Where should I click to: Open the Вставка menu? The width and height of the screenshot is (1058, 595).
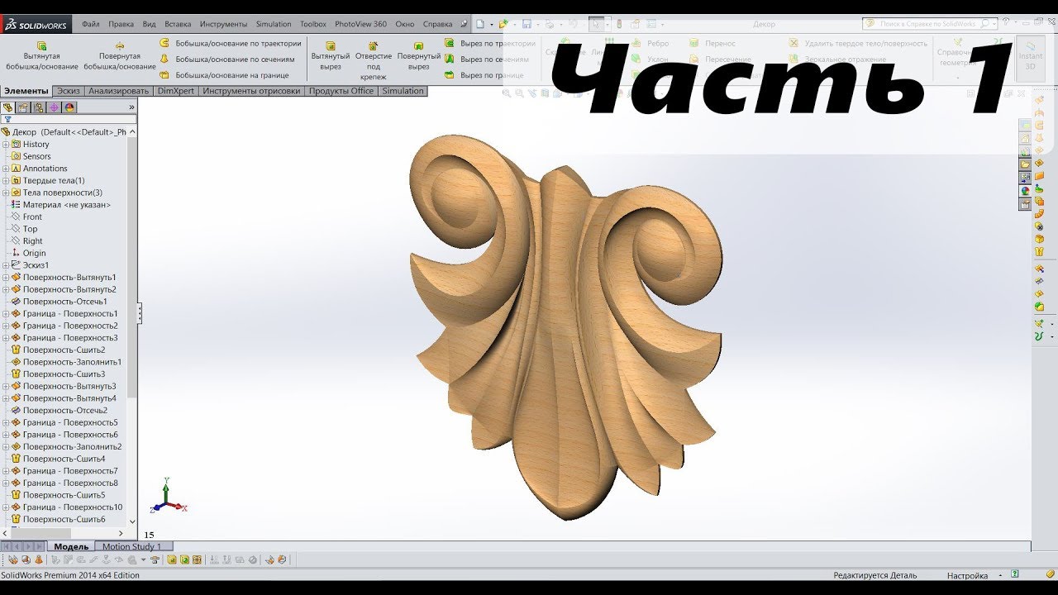[x=178, y=25]
